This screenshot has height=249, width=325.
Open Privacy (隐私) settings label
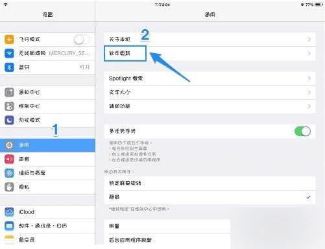coord(24,187)
